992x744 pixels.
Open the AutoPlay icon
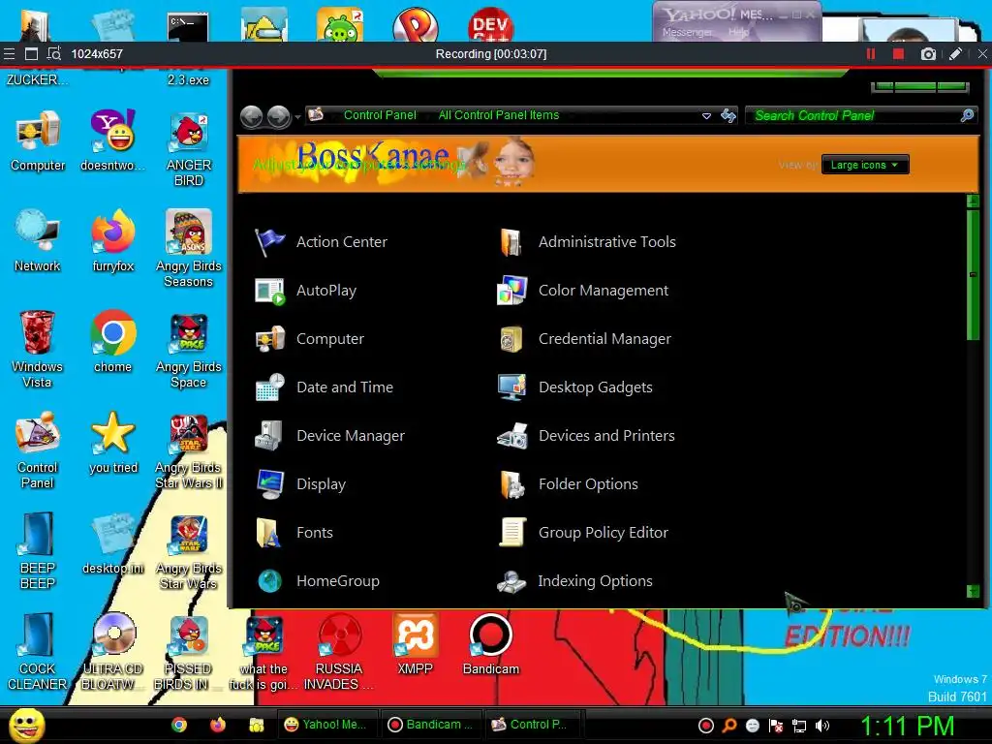pos(269,291)
